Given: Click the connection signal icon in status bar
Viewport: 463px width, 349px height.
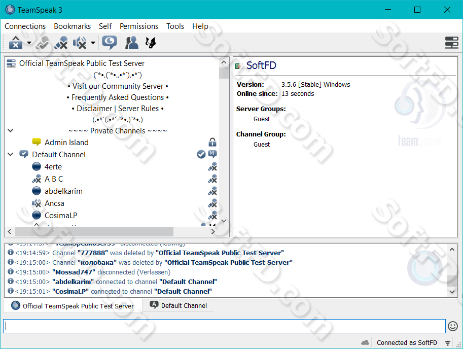Looking at the screenshot, I should click(x=448, y=343).
